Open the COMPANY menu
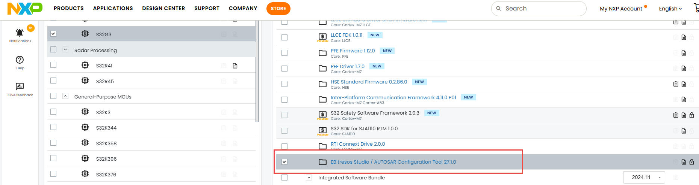 [243, 8]
